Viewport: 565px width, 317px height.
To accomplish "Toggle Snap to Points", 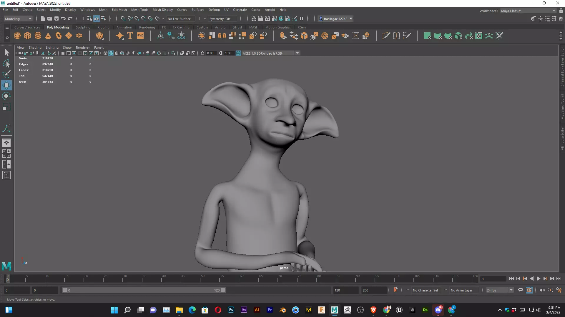I will [x=137, y=19].
